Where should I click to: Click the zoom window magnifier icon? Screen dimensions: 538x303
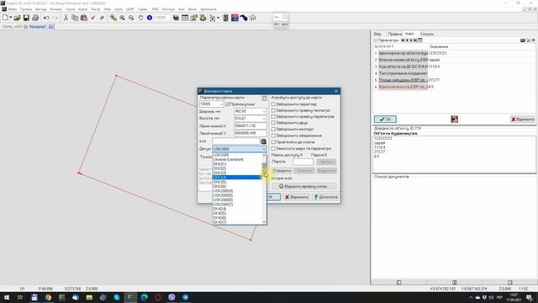pos(113,18)
